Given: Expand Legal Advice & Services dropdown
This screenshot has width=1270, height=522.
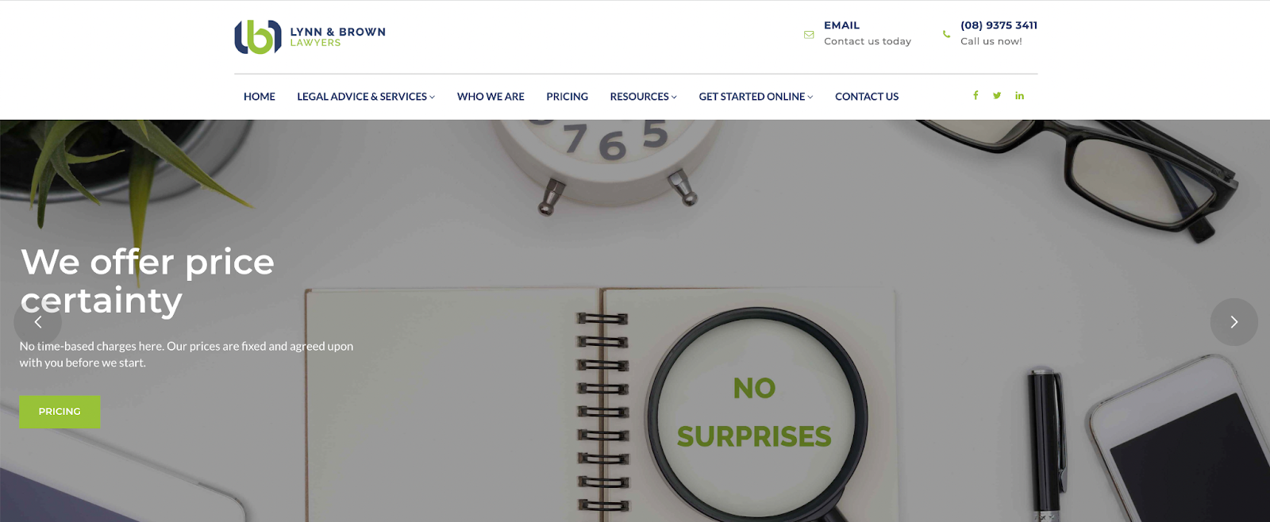Looking at the screenshot, I should [x=366, y=97].
